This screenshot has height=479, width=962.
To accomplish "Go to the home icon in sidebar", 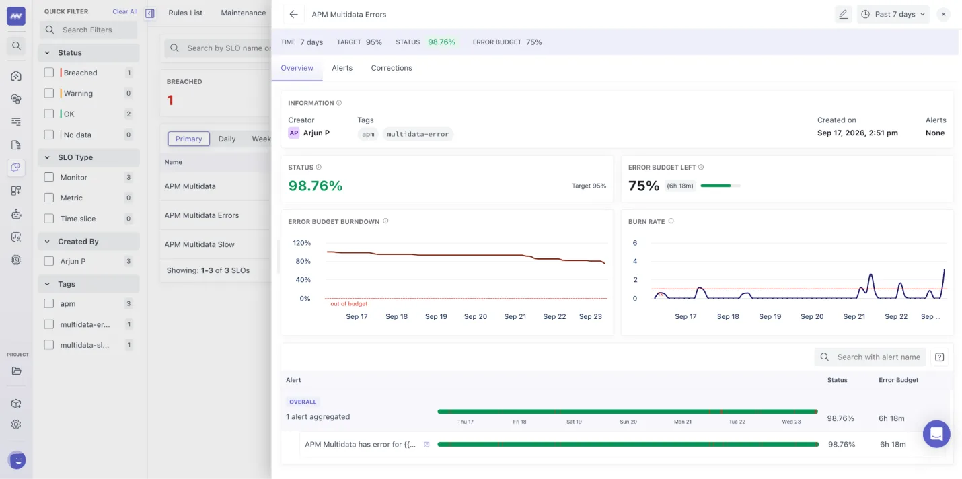I will (x=16, y=76).
